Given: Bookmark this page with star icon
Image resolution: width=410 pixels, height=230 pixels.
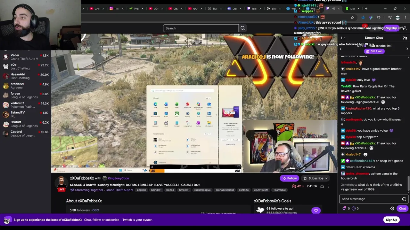Looking at the screenshot, I should [352, 18].
